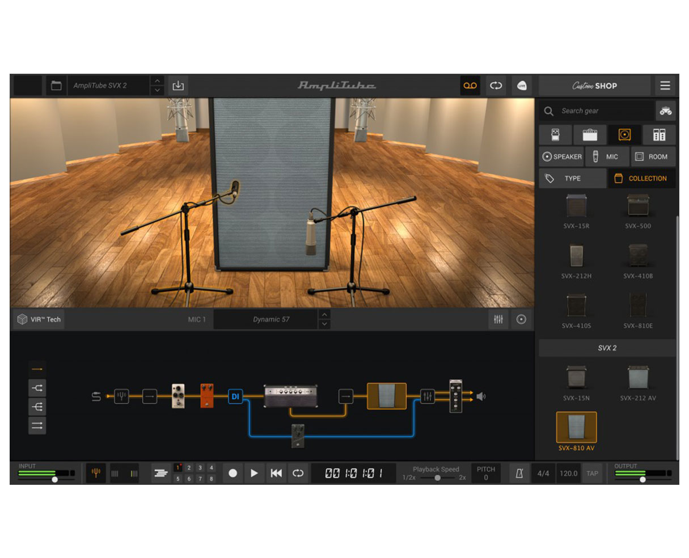Screen dimensions: 689x558
Task: Open the hamburger main menu
Action: tap(665, 86)
